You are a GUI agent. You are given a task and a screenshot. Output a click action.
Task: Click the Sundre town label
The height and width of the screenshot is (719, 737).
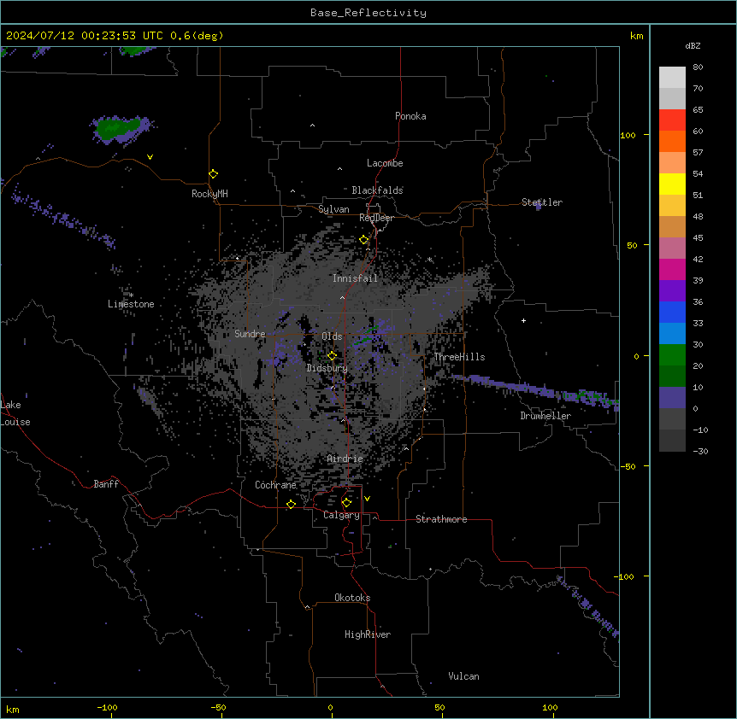click(250, 334)
